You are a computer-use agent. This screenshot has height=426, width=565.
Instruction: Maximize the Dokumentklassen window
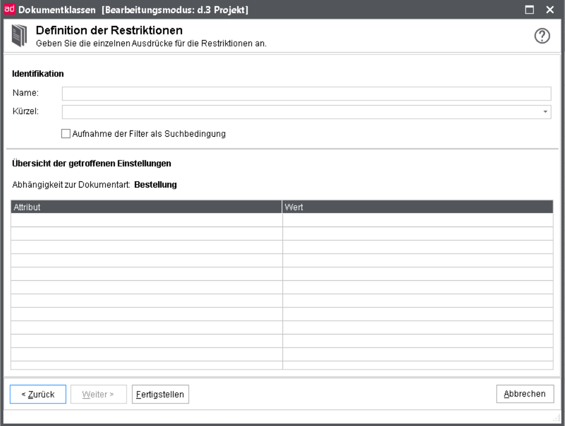click(x=529, y=10)
